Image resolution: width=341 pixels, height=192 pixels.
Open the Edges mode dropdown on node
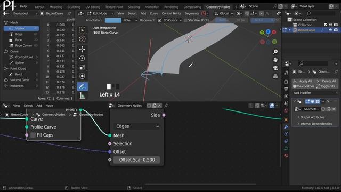pos(137,126)
